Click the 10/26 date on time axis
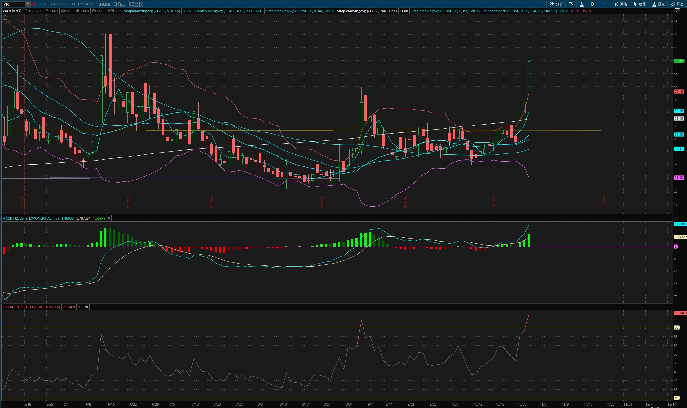Screen dimensions: 687x408 point(522,404)
